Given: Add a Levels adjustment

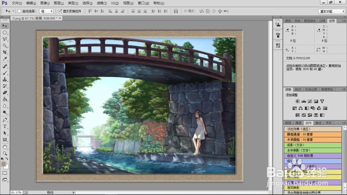Looking at the screenshot, I should coord(304,101).
